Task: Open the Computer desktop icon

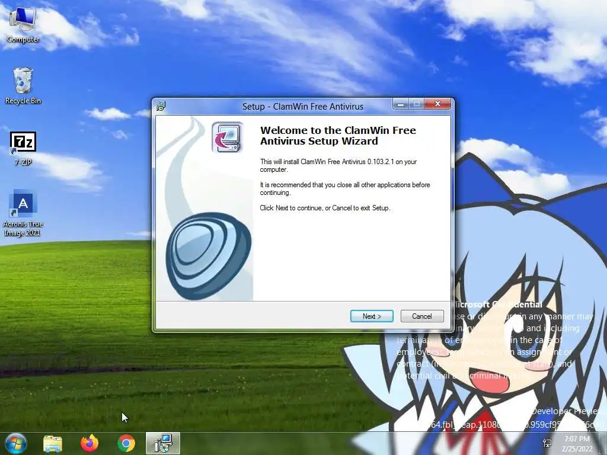Action: coord(23,25)
